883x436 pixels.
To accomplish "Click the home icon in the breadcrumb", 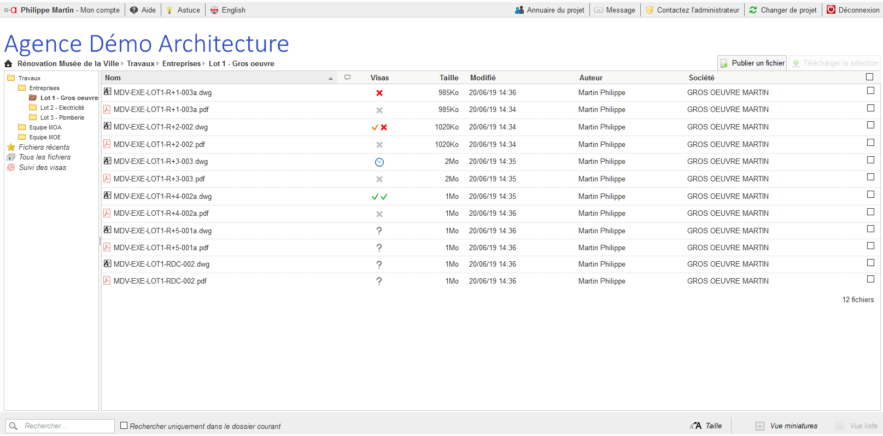I will (8, 64).
